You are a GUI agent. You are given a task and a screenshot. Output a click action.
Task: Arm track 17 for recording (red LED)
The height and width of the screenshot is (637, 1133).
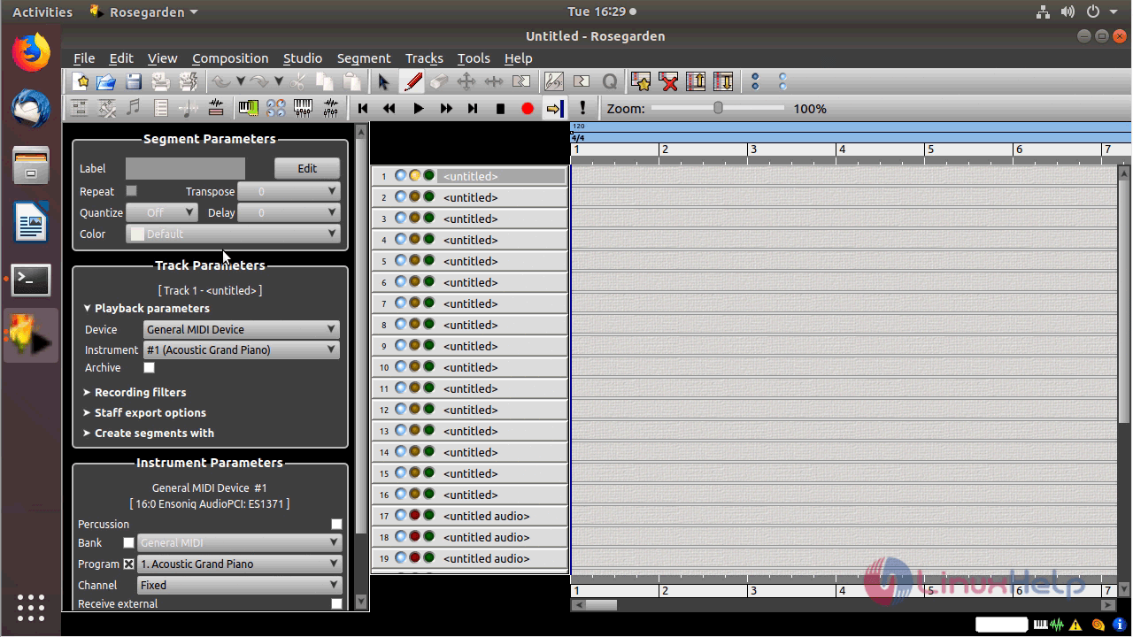pos(414,516)
